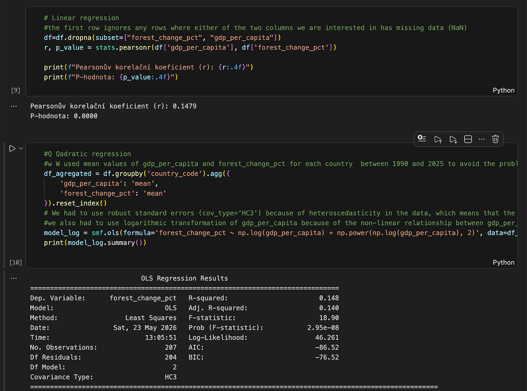
Task: Delete the cell with the trash icon
Action: coord(495,139)
